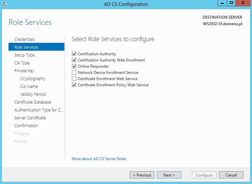Cancel the AD CS configuration wizard

pos(231,175)
